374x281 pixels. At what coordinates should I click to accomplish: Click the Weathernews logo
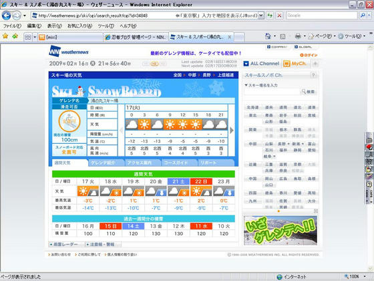[69, 51]
